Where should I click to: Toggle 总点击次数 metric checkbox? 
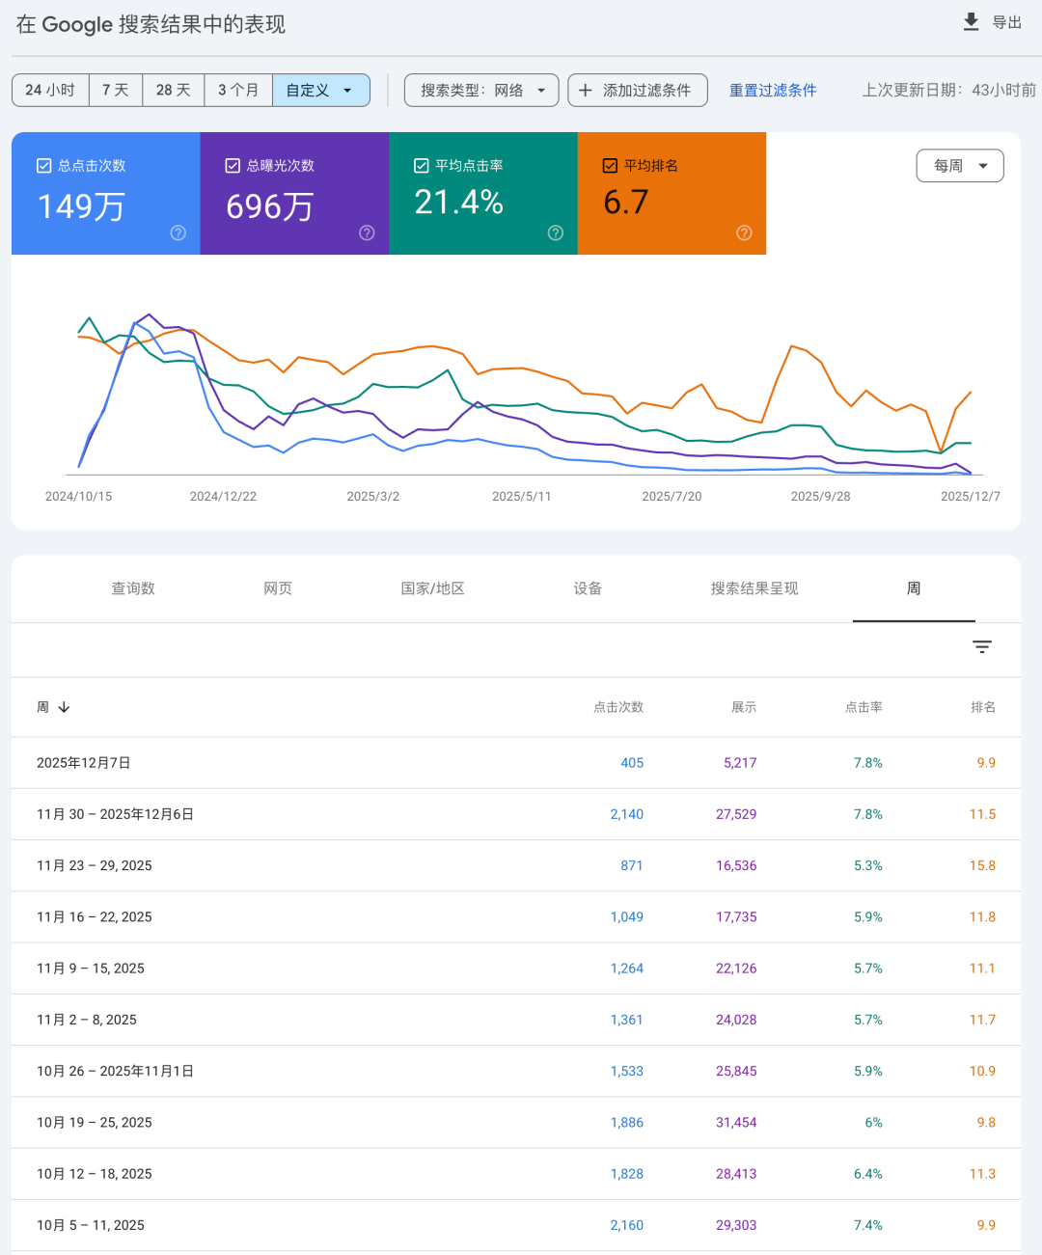tap(43, 166)
